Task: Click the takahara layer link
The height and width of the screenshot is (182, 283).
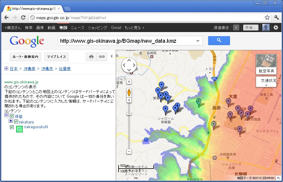Action: [x=26, y=122]
